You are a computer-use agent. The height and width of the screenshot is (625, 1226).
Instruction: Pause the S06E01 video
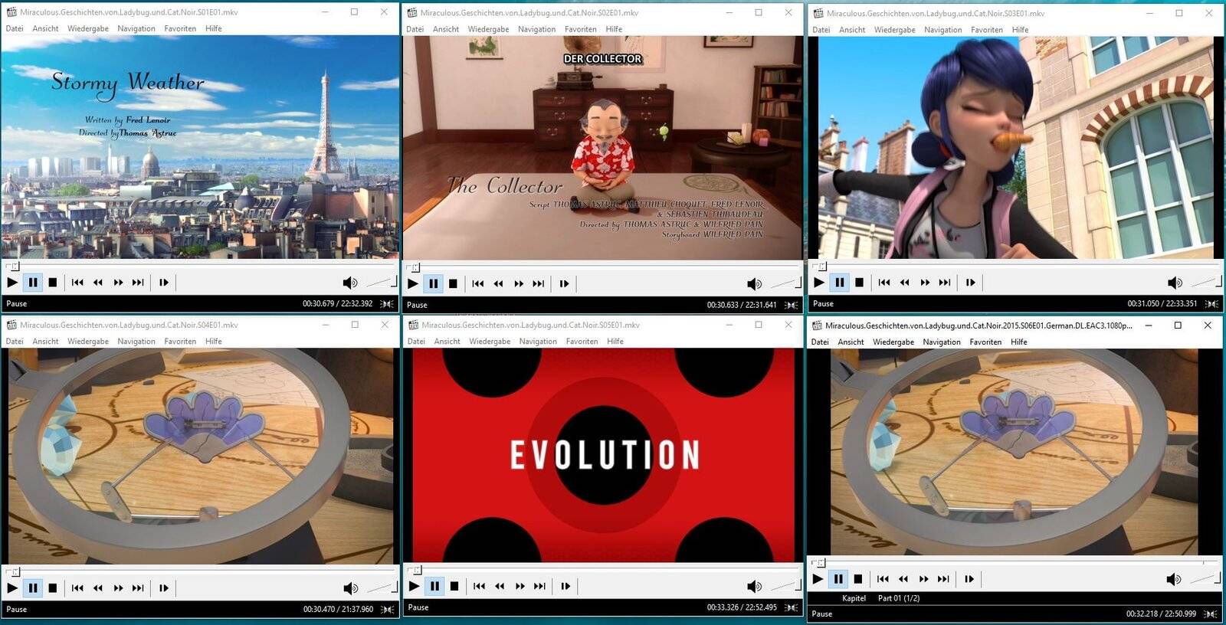tap(838, 579)
